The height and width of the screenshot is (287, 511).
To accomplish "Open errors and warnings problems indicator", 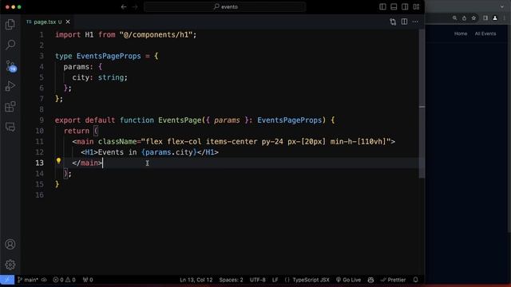I will tap(64, 280).
